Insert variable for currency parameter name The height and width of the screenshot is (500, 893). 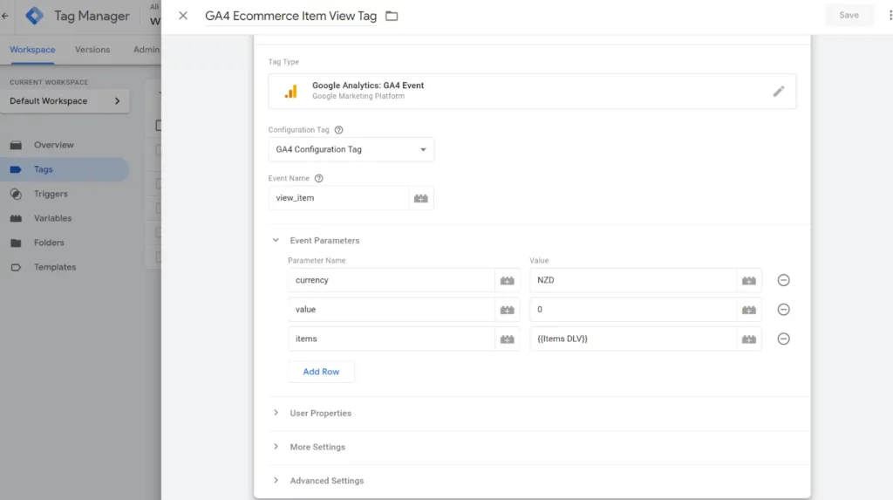click(x=507, y=280)
